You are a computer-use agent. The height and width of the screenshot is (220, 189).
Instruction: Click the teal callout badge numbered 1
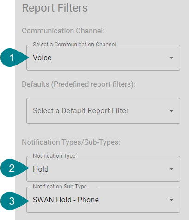(12, 58)
